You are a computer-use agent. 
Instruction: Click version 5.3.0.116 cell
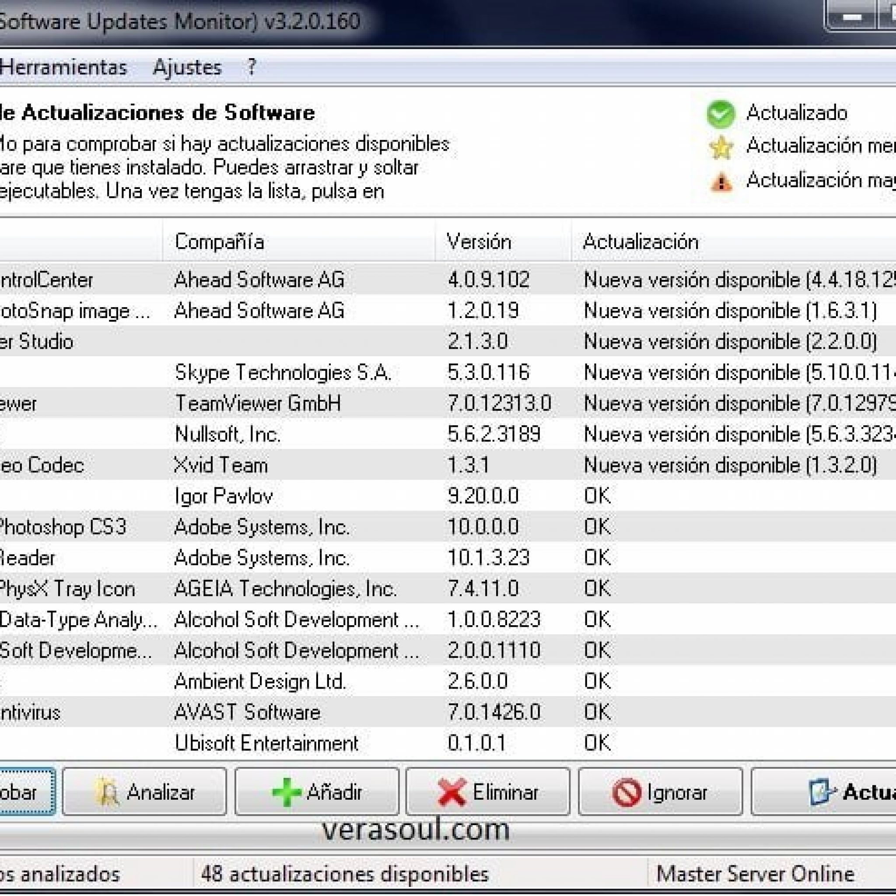click(488, 372)
